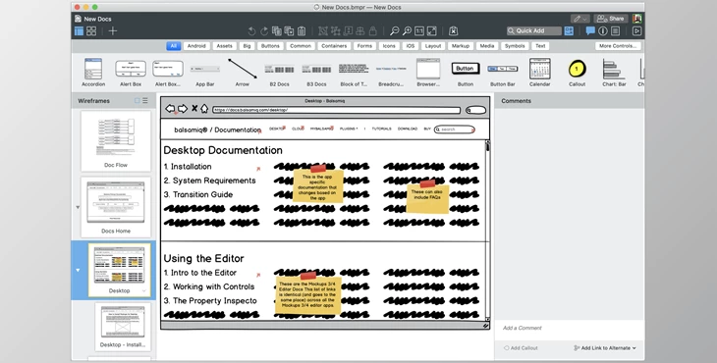Click into the Quick Add field
Screen dimensions: 717x363
click(534, 31)
